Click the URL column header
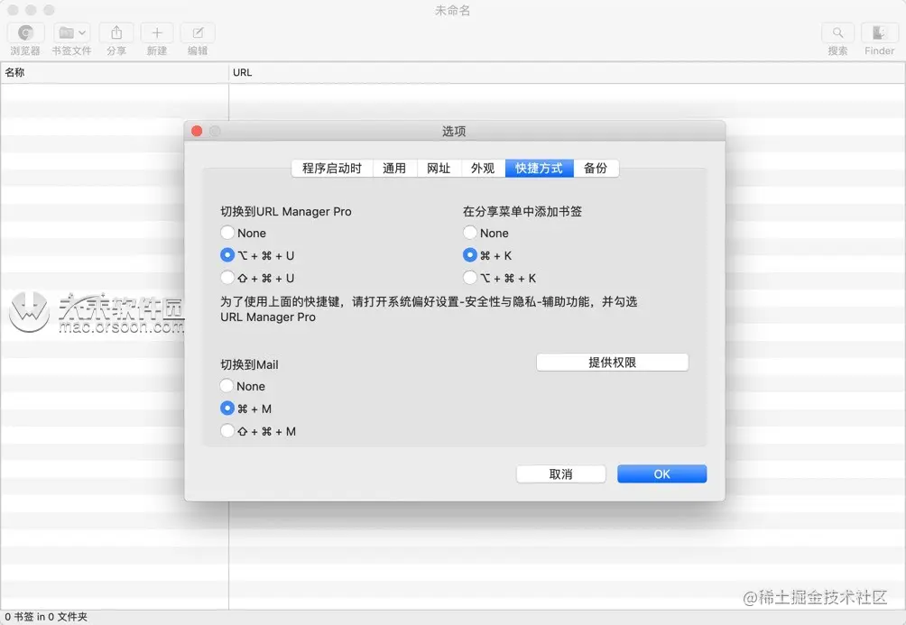 click(x=568, y=72)
